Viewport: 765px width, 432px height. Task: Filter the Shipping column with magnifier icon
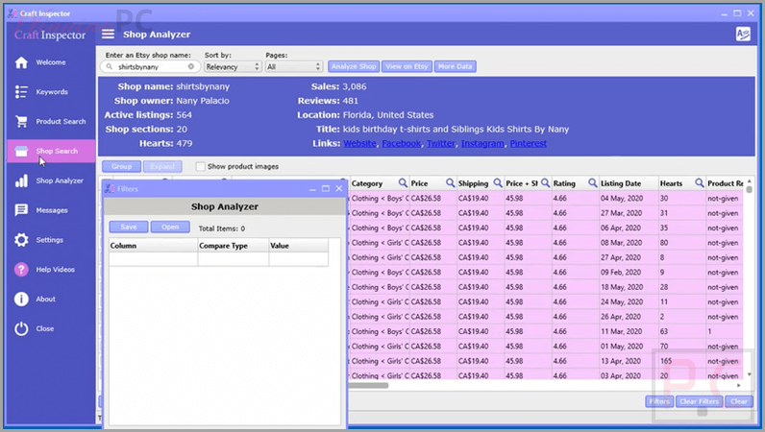click(x=498, y=182)
